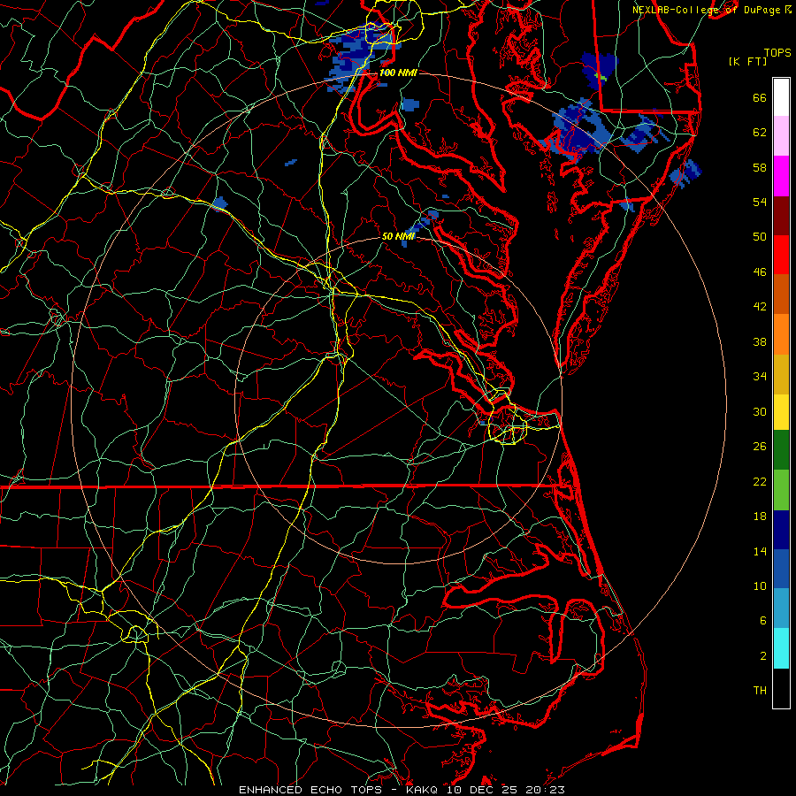The image size is (796, 796).
Task: Click the '66' legend value
Action: (760, 98)
